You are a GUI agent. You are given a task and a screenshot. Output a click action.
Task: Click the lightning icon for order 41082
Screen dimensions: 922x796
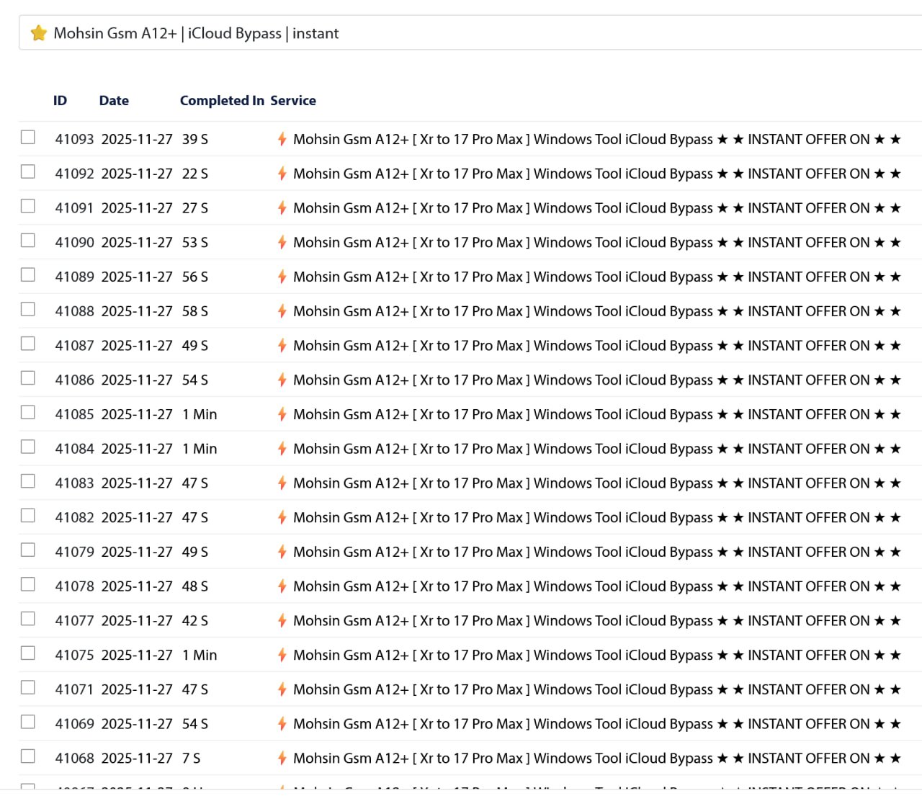(x=282, y=518)
